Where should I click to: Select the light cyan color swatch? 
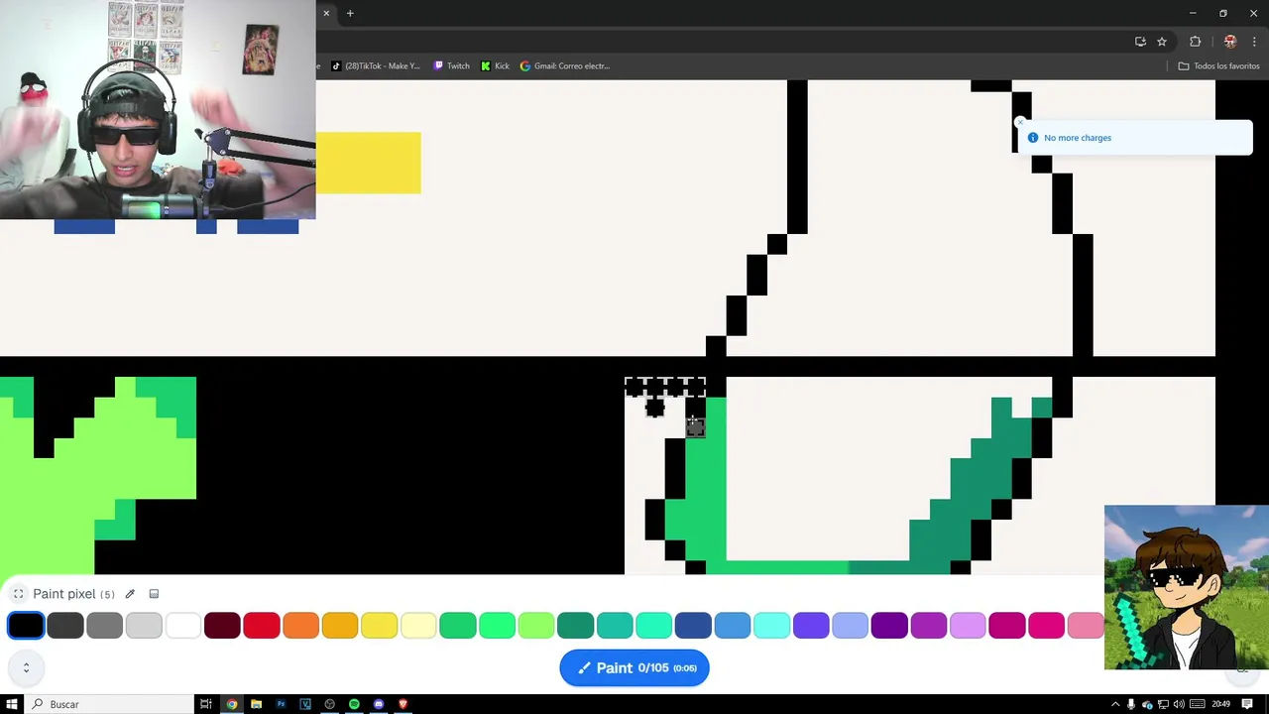pos(771,625)
